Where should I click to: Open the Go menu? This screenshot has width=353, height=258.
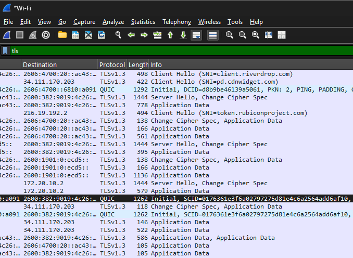pos(62,22)
